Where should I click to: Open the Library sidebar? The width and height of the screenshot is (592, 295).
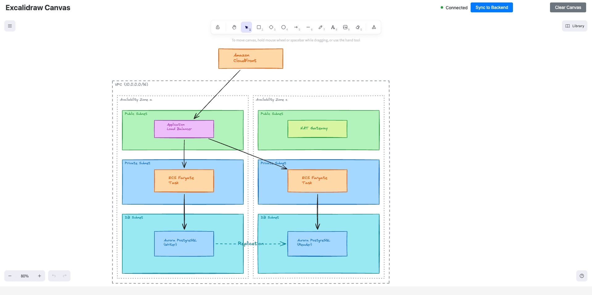click(x=574, y=26)
